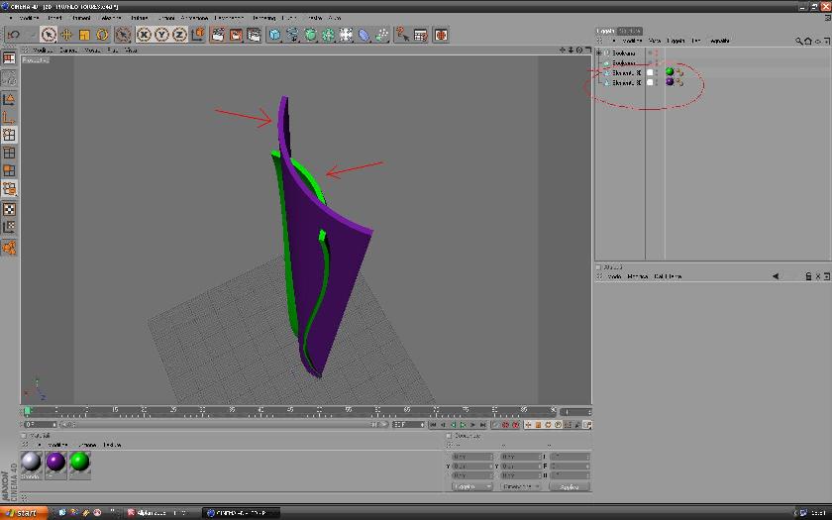832x520 pixels.
Task: Open the blue cube primitives palette
Action: [274, 35]
